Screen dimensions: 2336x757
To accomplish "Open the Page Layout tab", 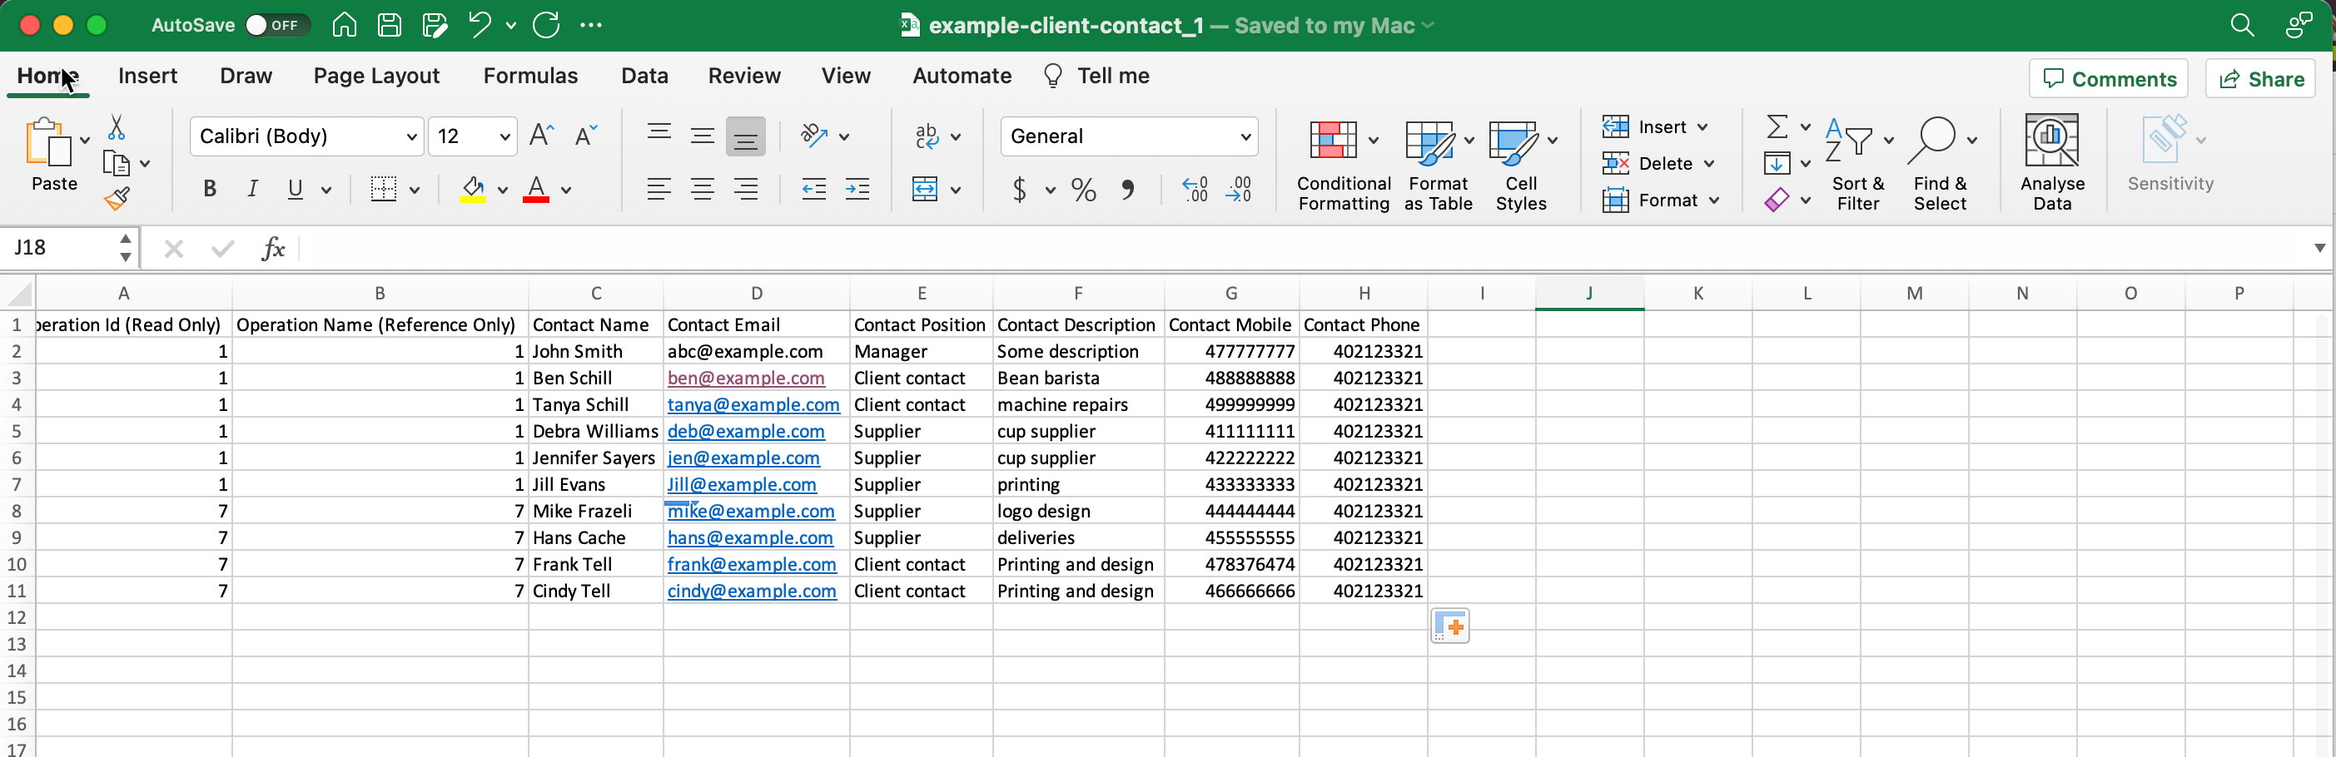I will pos(375,77).
